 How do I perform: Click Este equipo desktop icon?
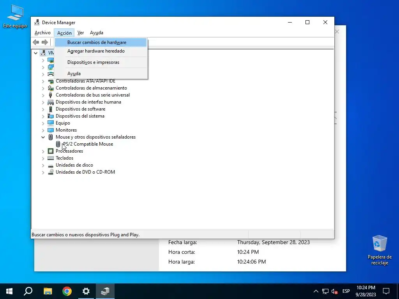(x=15, y=16)
